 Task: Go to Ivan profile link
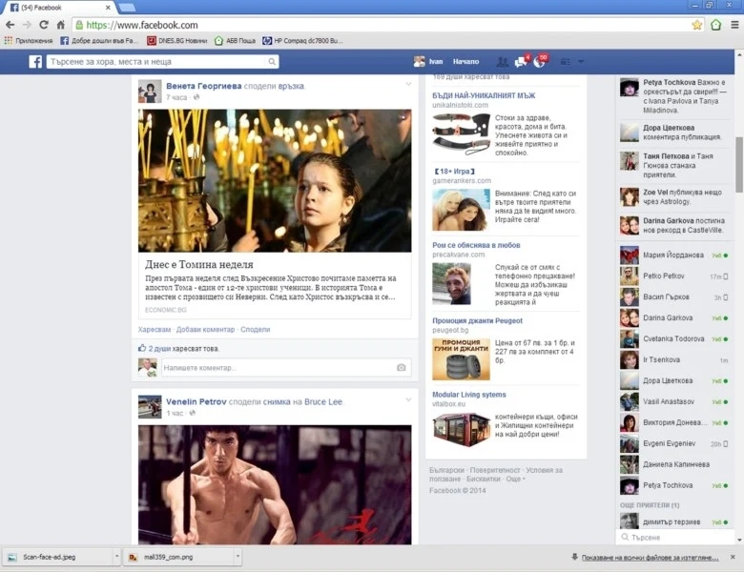coord(428,62)
